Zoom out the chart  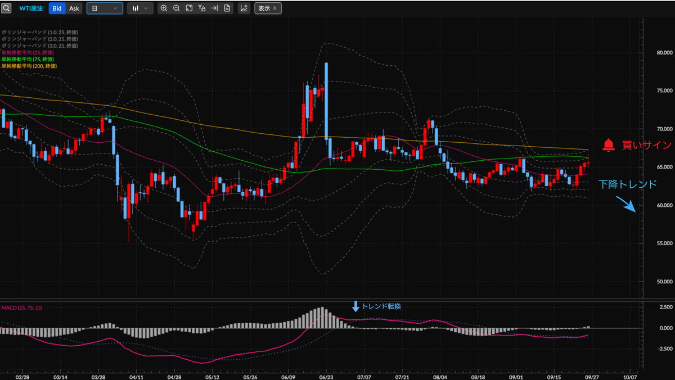coord(177,8)
